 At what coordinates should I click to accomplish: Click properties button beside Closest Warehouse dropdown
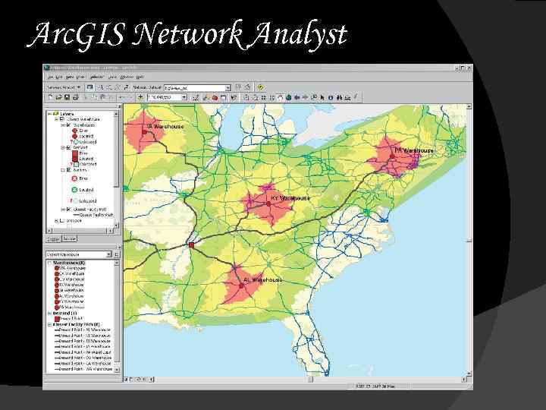tap(117, 254)
